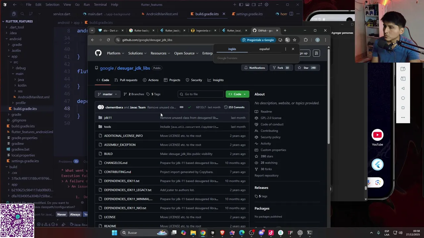This screenshot has width=424, height=238.
Task: Expand Open Source menu on GitHub
Action: coord(186,53)
